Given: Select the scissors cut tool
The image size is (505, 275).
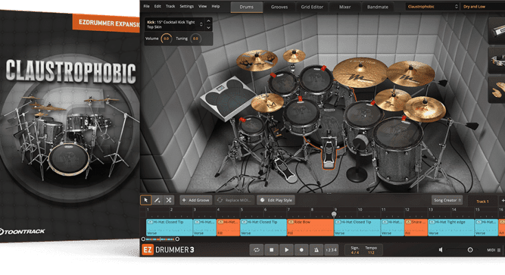Looking at the screenshot, I should coord(168,200).
